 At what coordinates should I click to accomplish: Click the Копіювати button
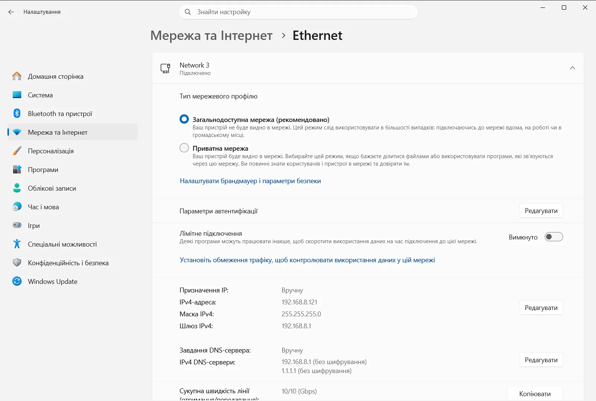[535, 394]
